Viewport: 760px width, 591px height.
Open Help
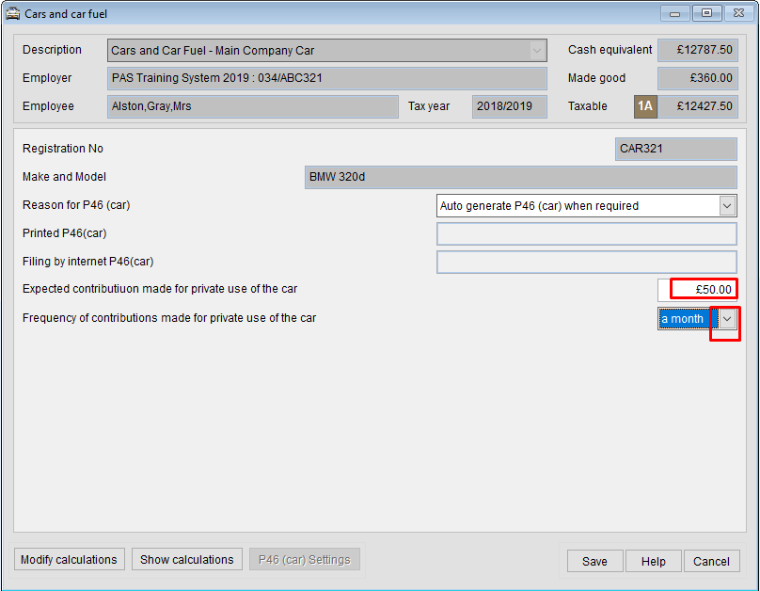click(653, 560)
